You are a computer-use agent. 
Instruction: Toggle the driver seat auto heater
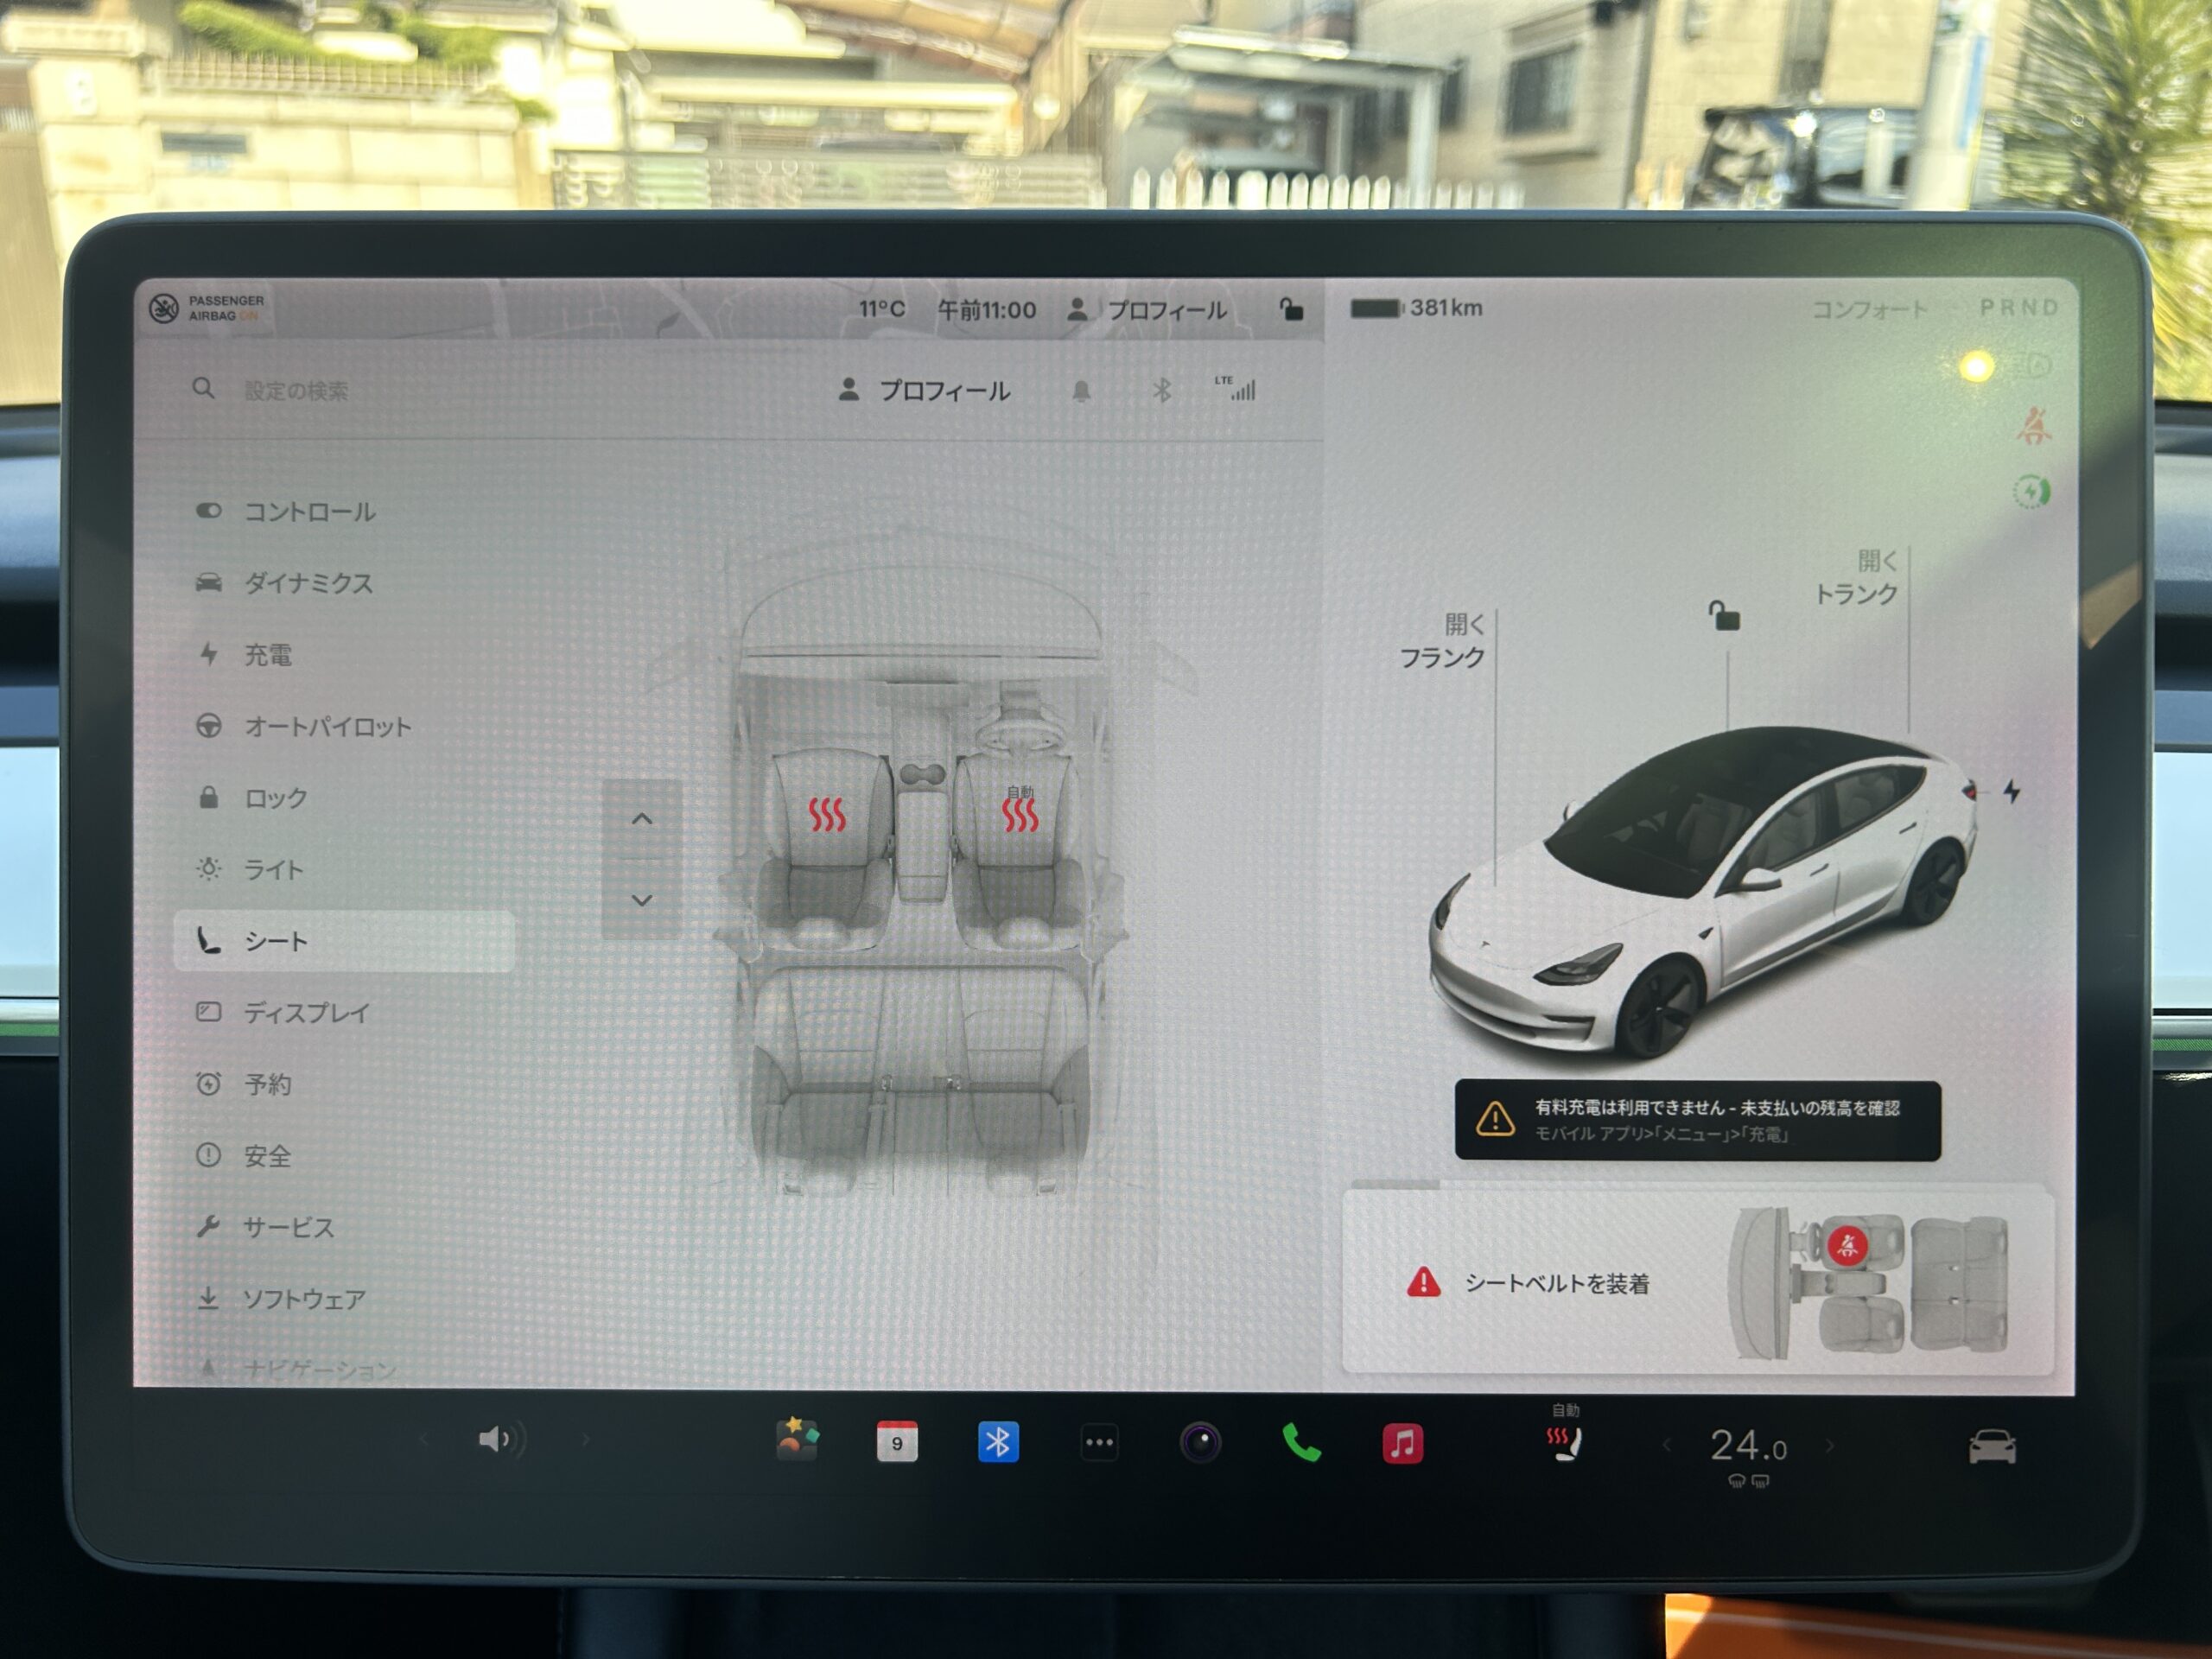point(1020,812)
